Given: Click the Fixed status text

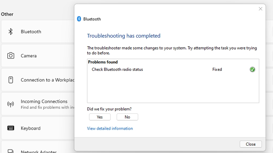Looking at the screenshot, I should tap(217, 69).
